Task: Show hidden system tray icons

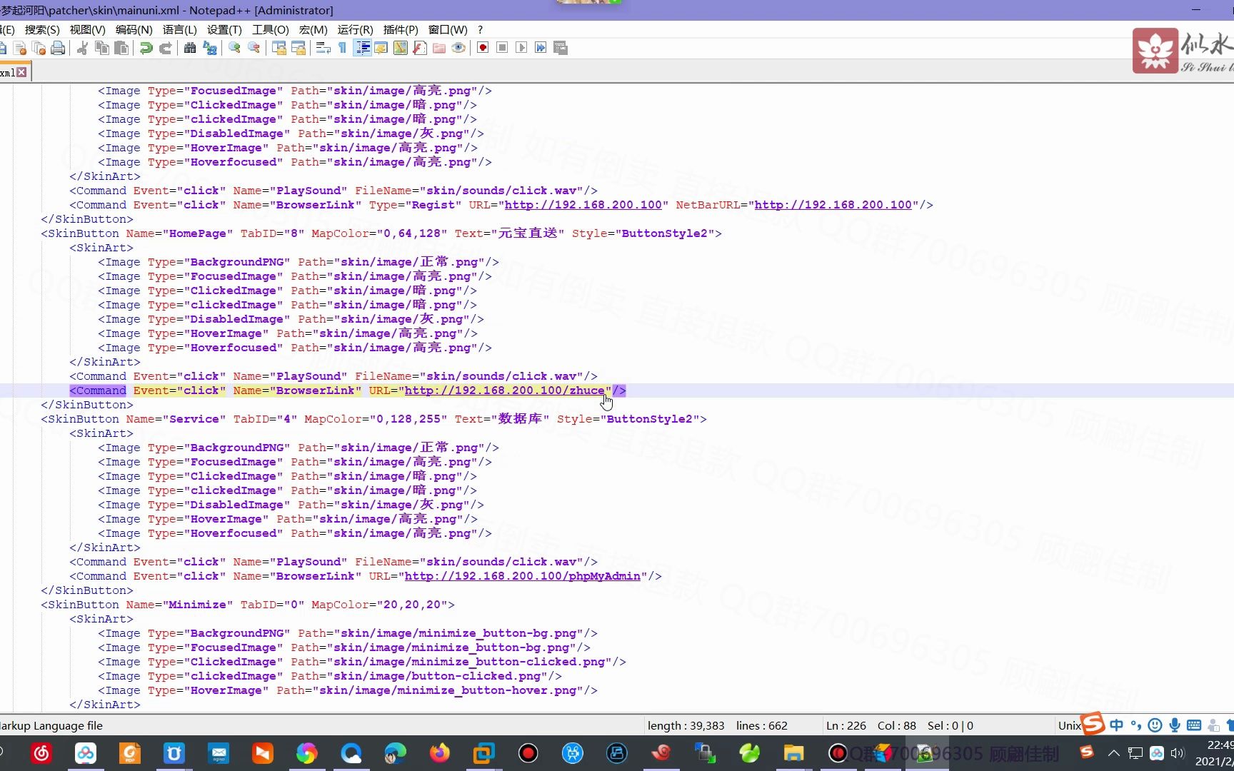Action: [x=1113, y=753]
